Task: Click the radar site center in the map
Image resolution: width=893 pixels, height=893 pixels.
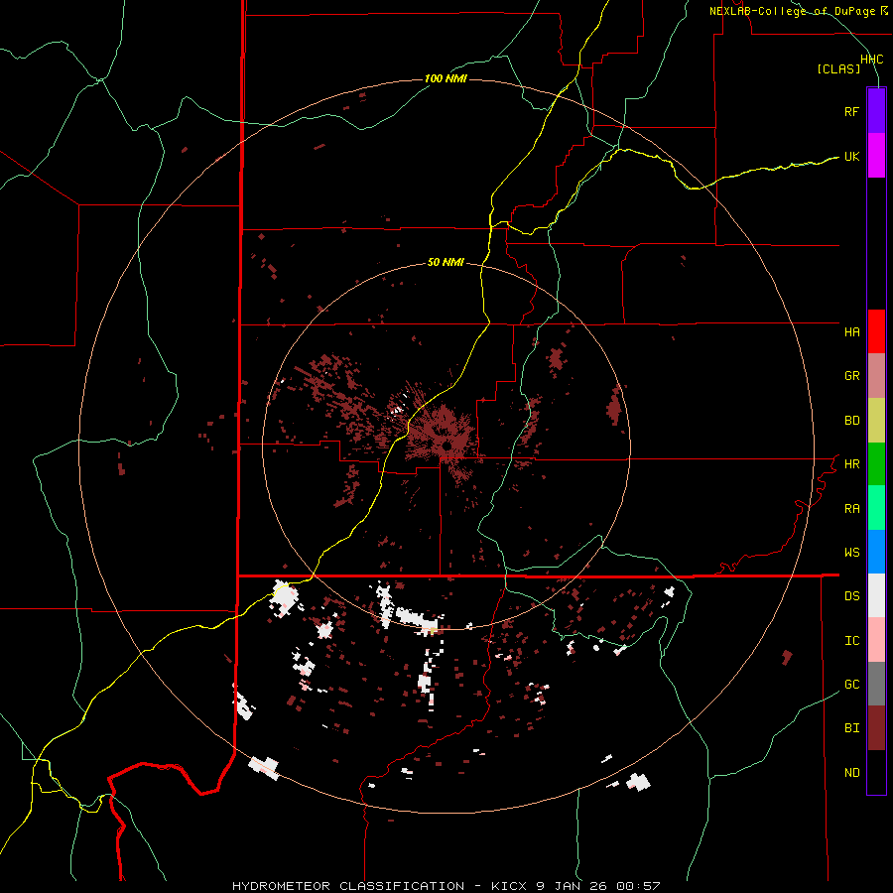Action: (447, 446)
